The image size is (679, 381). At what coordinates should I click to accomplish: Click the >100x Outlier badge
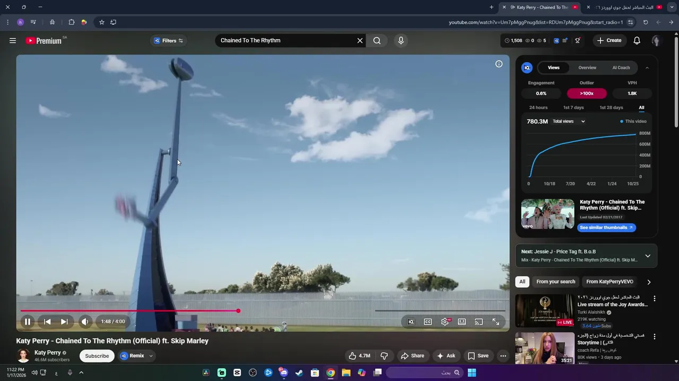(x=587, y=93)
